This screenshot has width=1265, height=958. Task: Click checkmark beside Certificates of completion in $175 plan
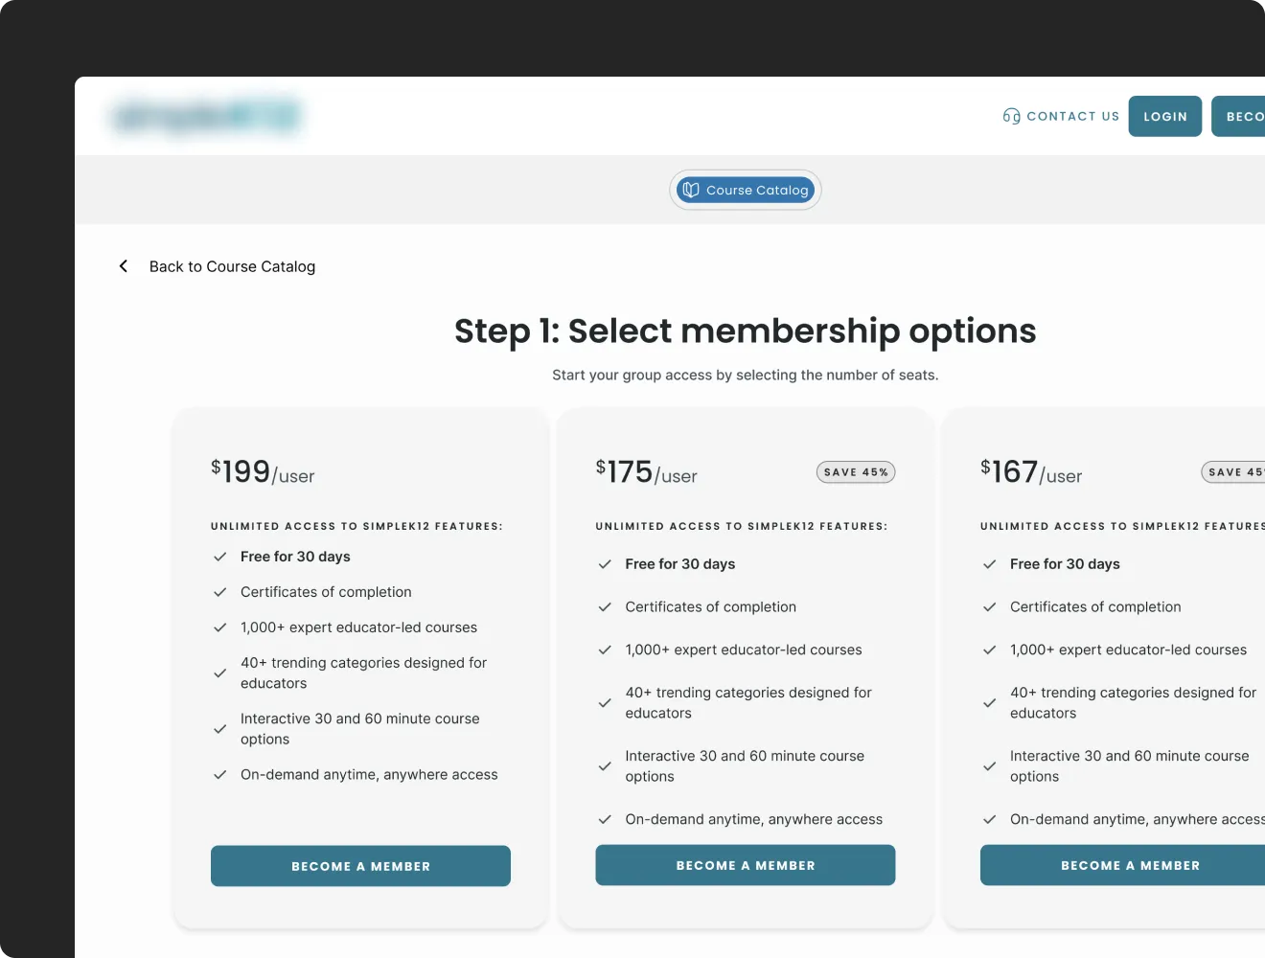click(605, 607)
